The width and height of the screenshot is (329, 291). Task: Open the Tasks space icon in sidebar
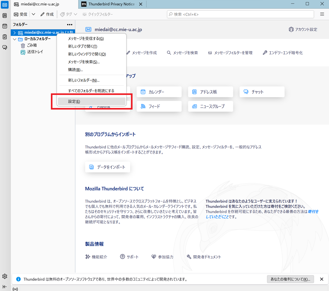[x=5, y=37]
